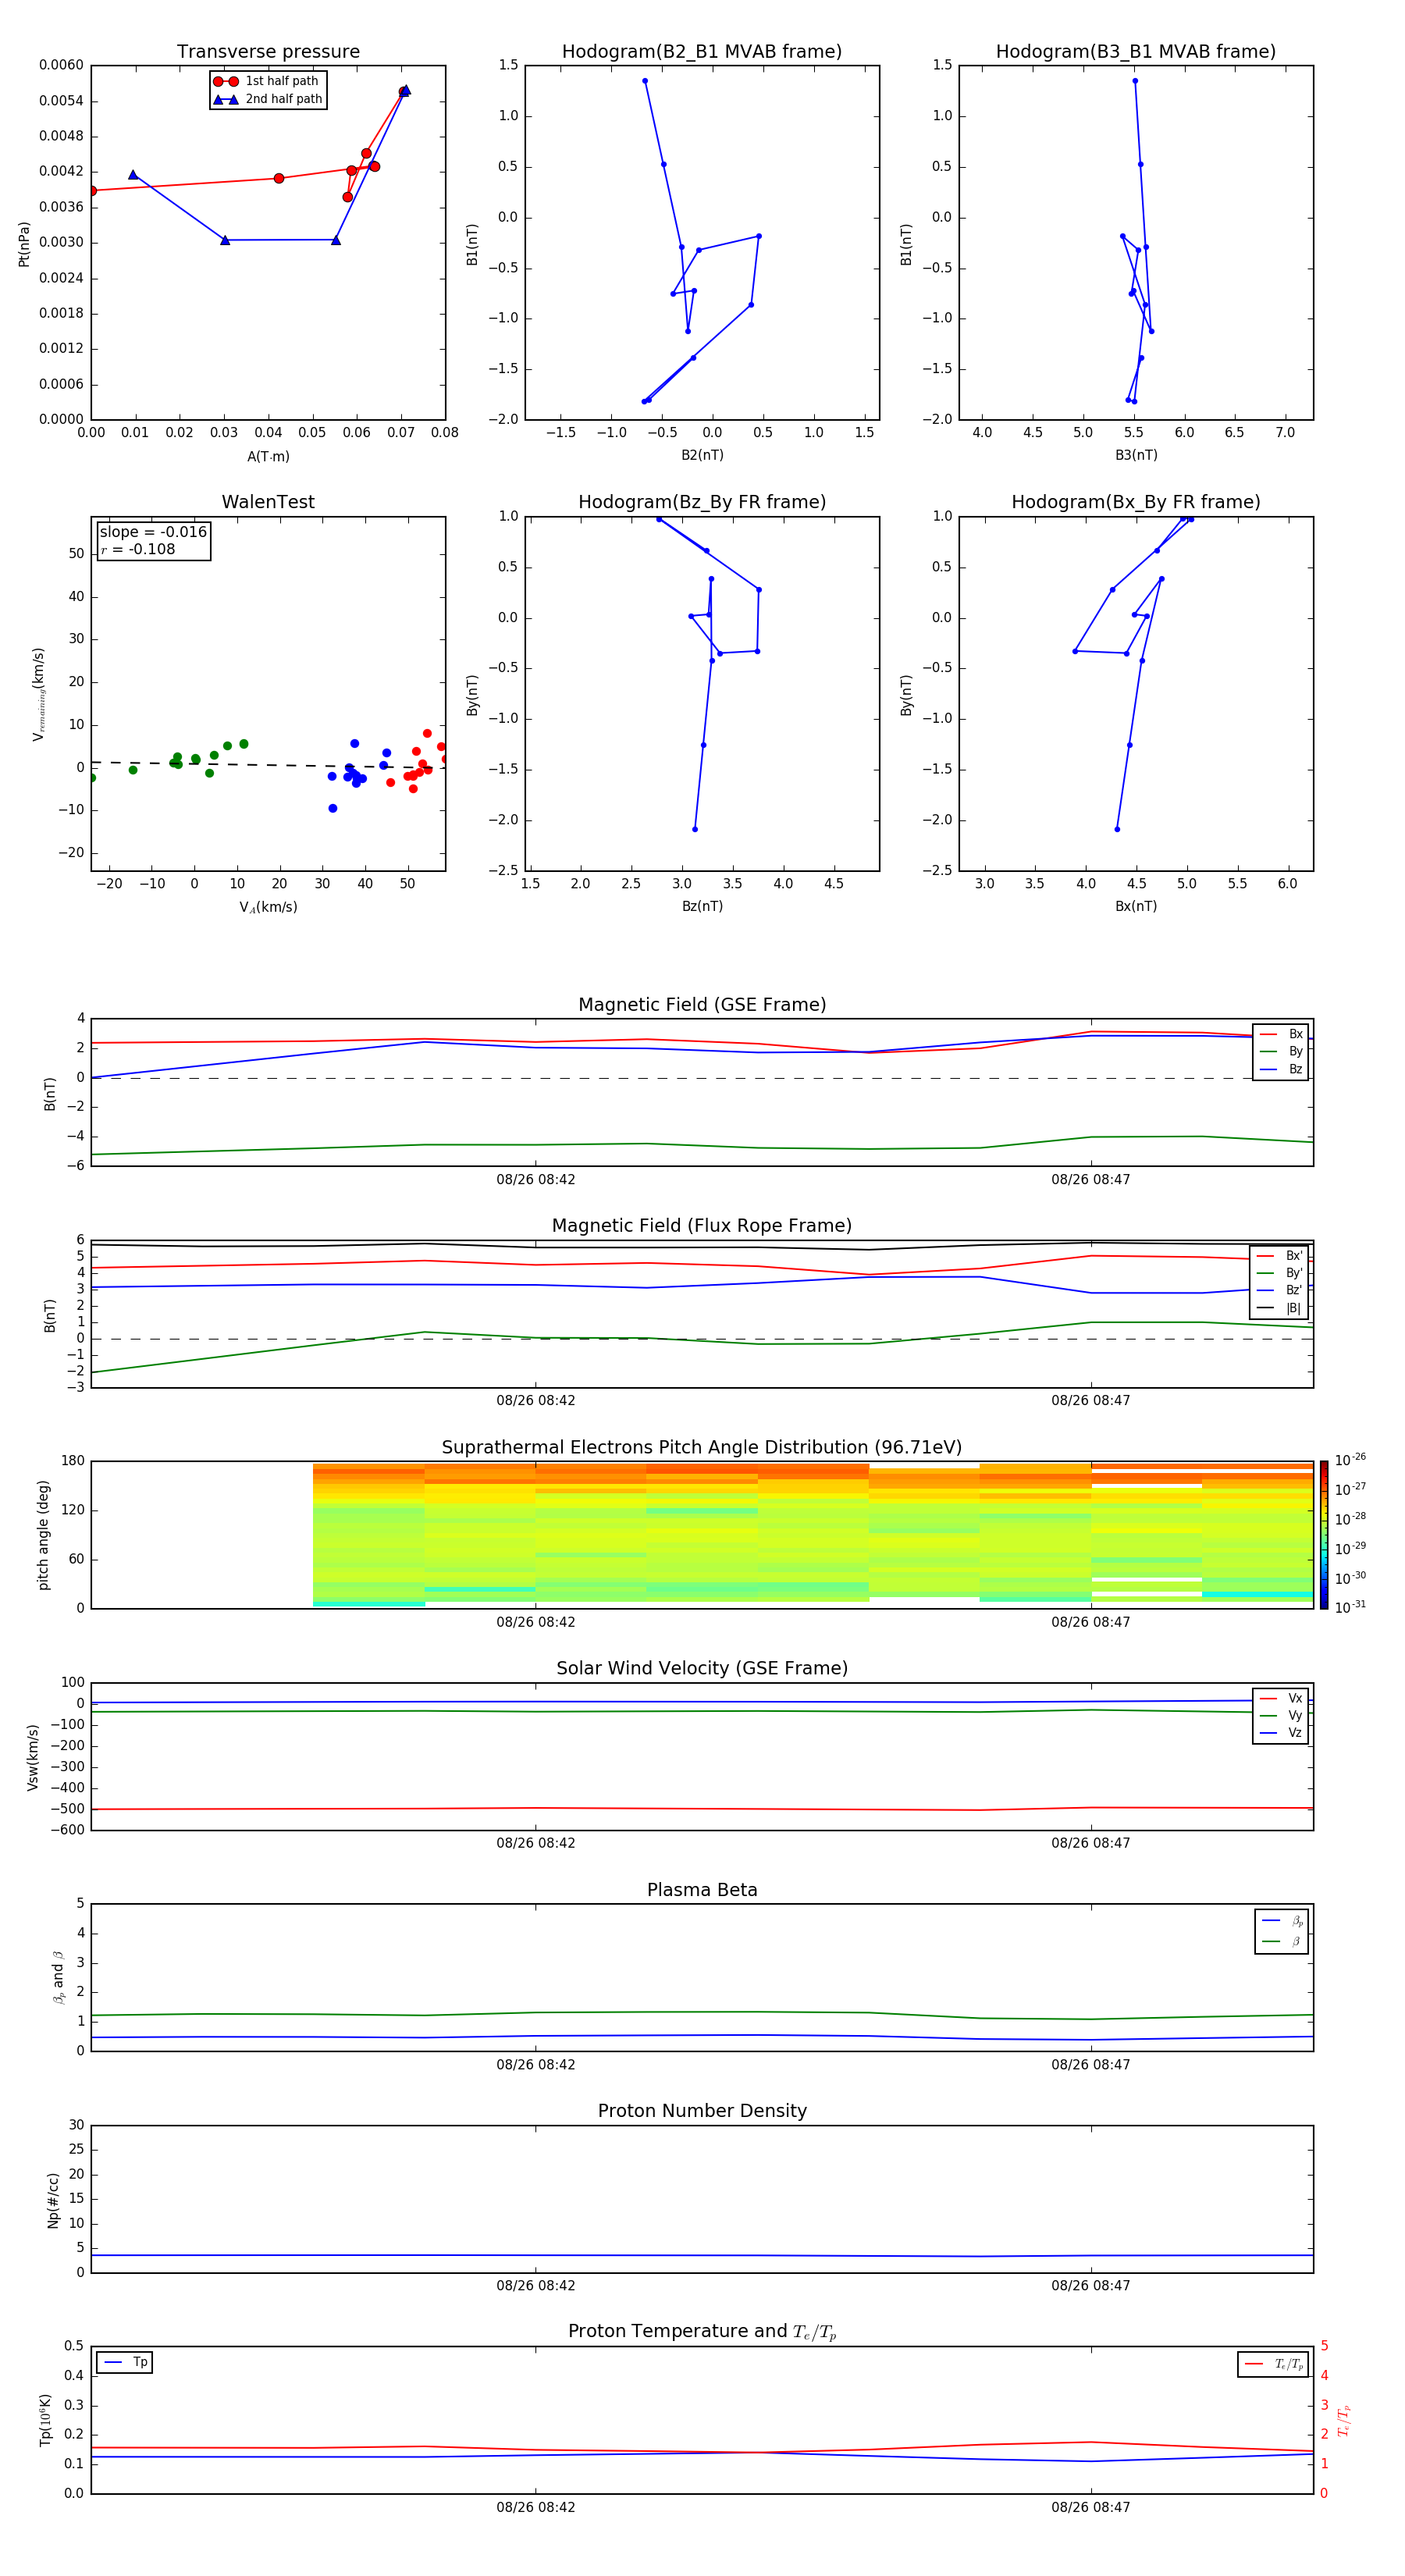
Task: Click the Vy legend entry in velocity panel
Action: coord(1281,1715)
